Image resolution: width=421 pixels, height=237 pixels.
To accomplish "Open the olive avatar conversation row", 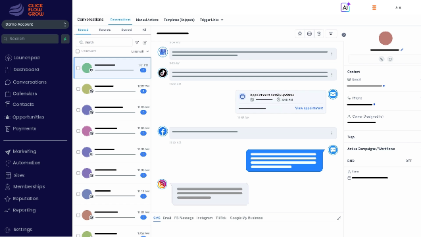I will 112,89.
